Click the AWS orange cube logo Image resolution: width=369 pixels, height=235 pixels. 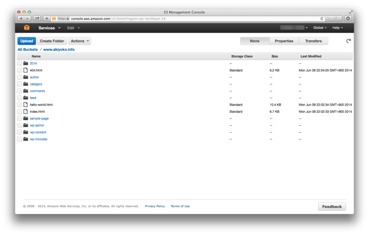click(27, 28)
